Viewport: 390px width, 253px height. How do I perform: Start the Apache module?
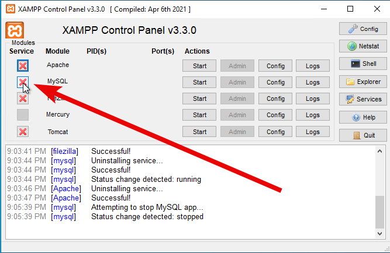click(x=199, y=66)
